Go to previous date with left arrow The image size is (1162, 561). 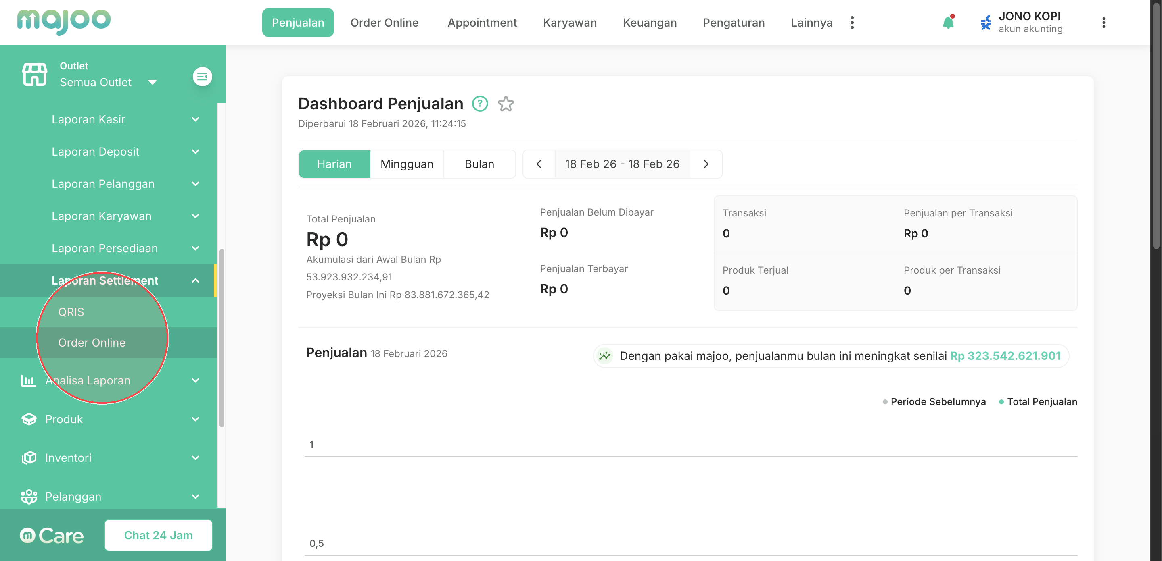click(539, 164)
